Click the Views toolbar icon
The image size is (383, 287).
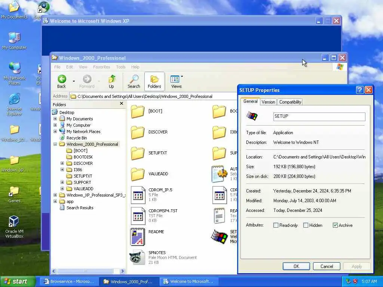[176, 82]
